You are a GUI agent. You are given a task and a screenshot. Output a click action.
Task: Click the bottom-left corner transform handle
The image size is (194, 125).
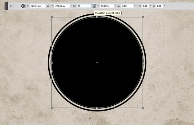[x=52, y=108]
